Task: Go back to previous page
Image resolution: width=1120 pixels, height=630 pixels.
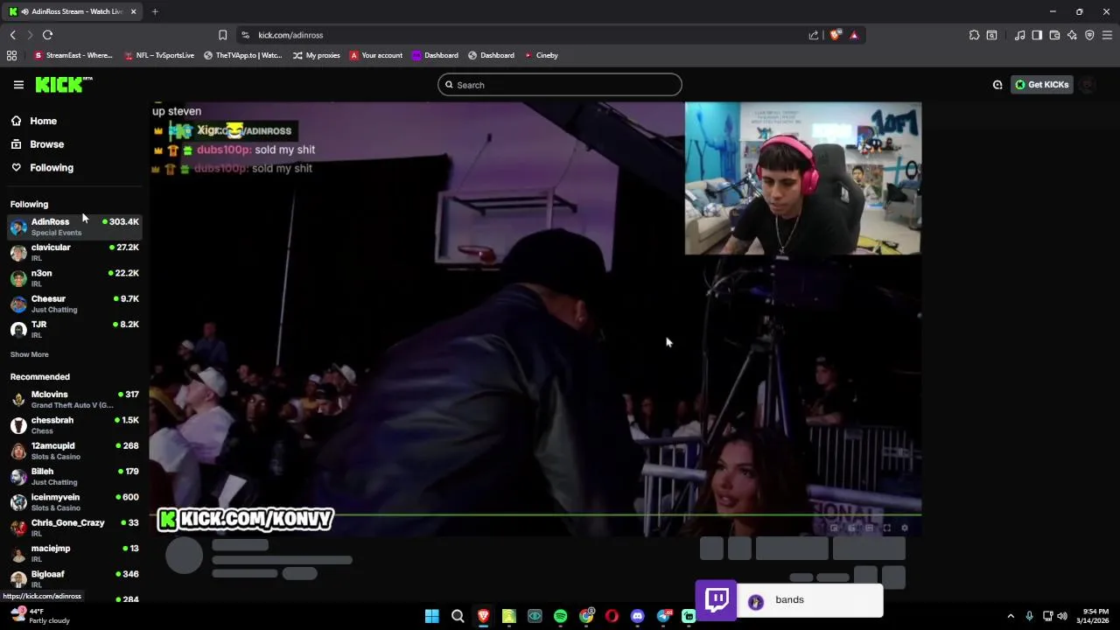Action: [13, 35]
